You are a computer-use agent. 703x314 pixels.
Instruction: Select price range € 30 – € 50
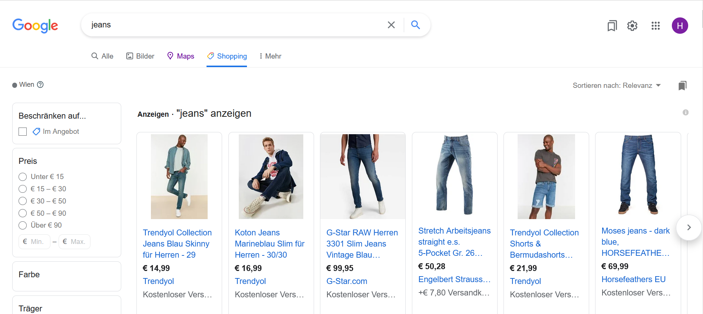23,201
